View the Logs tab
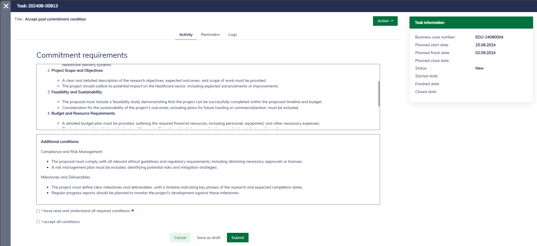The height and width of the screenshot is (246, 537). click(232, 35)
